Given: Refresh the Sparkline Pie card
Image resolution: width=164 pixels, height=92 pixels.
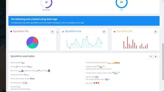Looking at the screenshot, I should [x=52, y=32].
